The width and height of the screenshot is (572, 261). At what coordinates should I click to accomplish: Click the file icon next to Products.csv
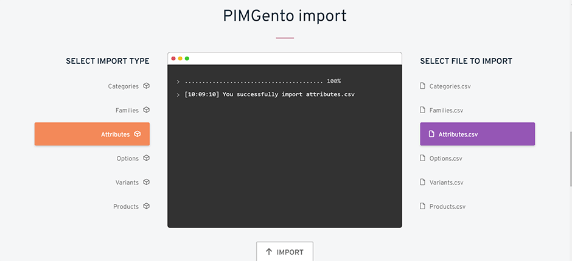422,206
